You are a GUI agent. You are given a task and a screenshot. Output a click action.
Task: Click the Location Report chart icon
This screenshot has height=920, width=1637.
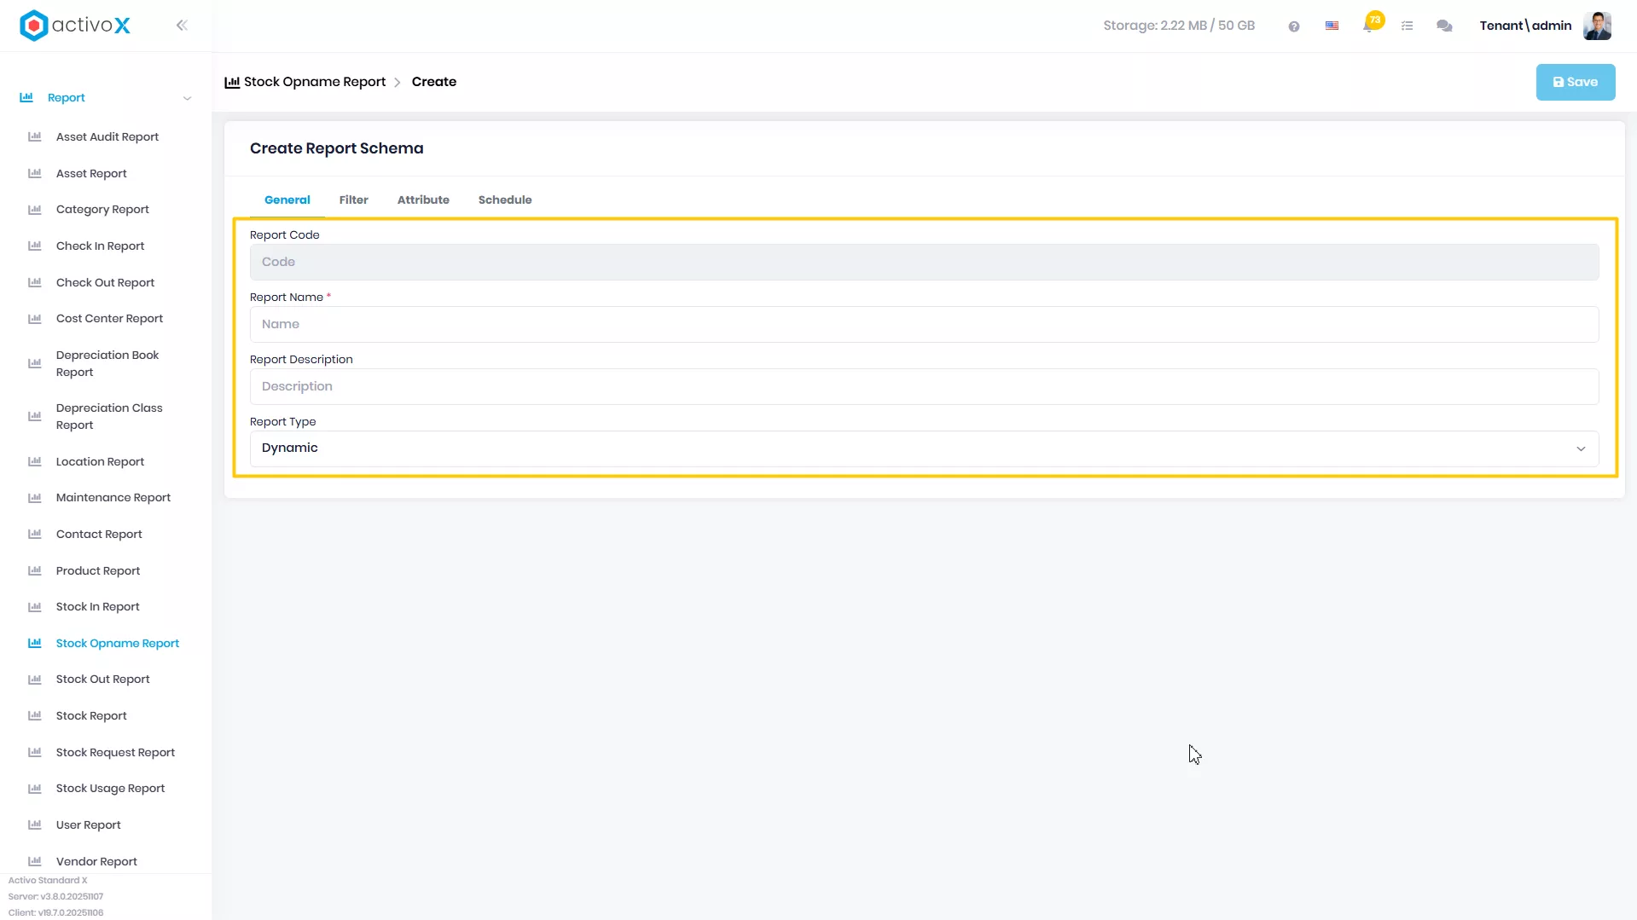[x=35, y=461]
